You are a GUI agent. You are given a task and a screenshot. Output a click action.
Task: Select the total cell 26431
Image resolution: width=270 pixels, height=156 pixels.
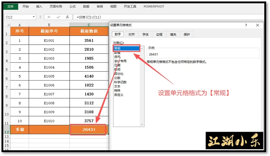click(89, 130)
